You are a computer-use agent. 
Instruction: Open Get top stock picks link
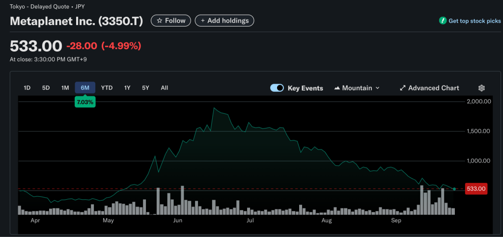click(x=475, y=21)
